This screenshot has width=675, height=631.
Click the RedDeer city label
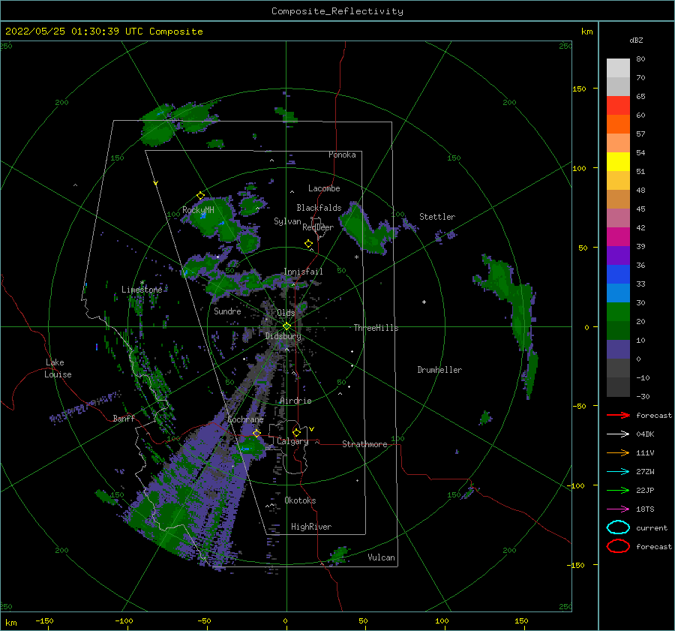tap(318, 227)
